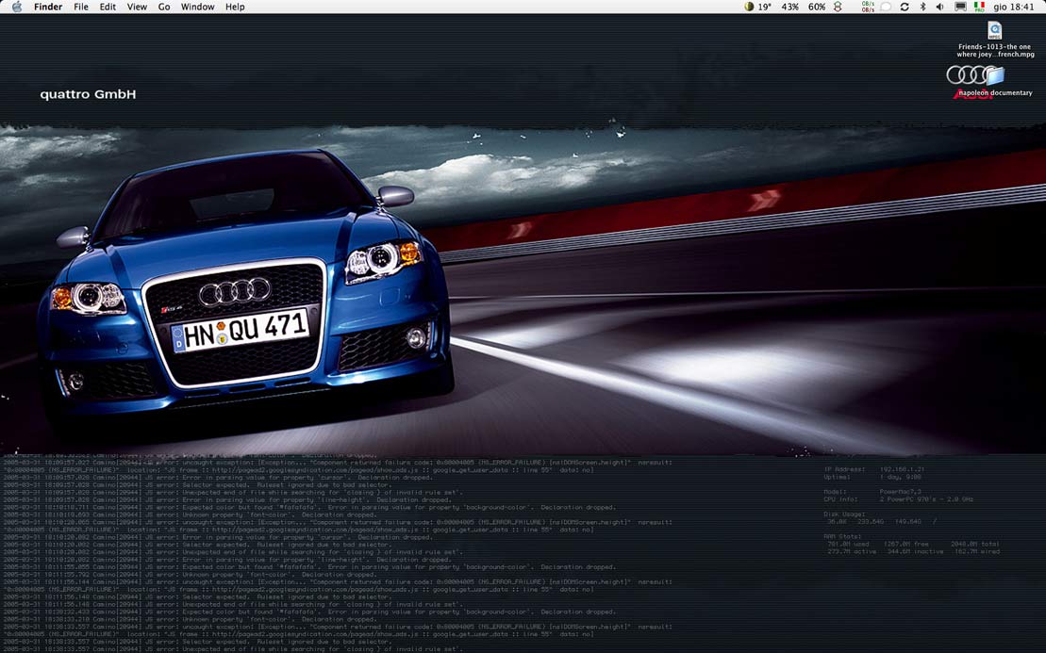Click the network speed 0B/s indicator

[867, 7]
